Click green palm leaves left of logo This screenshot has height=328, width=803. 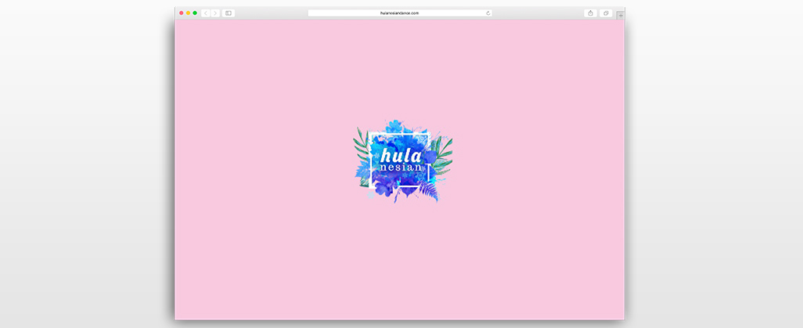(360, 149)
